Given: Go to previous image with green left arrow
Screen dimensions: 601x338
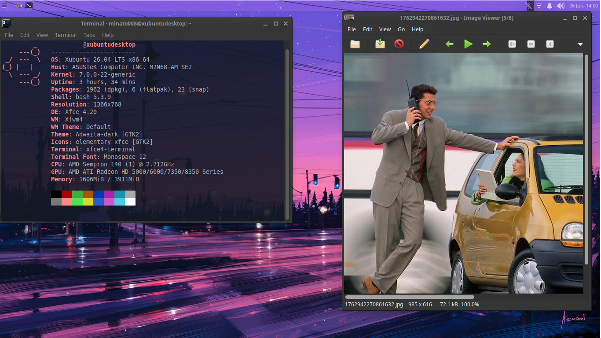Looking at the screenshot, I should point(449,44).
